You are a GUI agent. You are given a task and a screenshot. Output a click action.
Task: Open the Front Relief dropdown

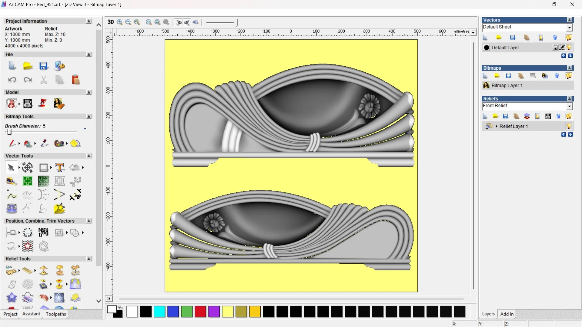point(569,106)
